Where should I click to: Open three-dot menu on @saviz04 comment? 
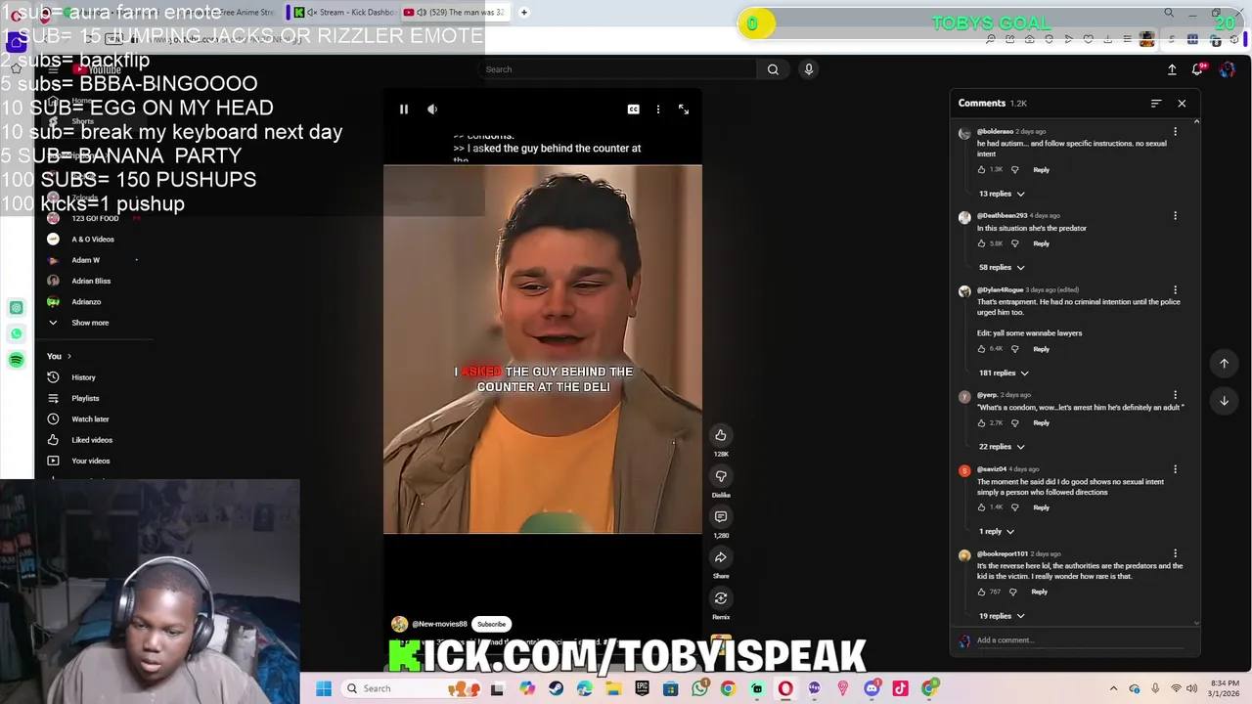[1175, 469]
